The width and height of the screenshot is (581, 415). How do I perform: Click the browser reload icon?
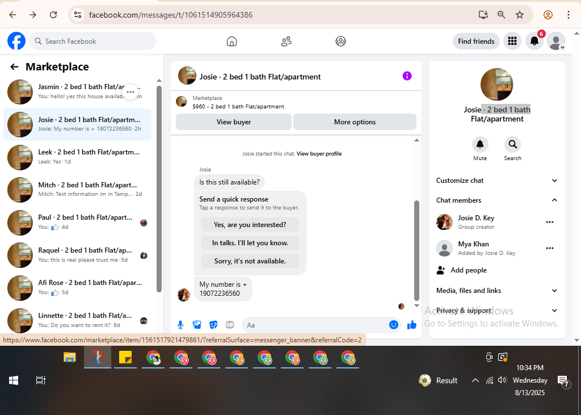coord(53,15)
